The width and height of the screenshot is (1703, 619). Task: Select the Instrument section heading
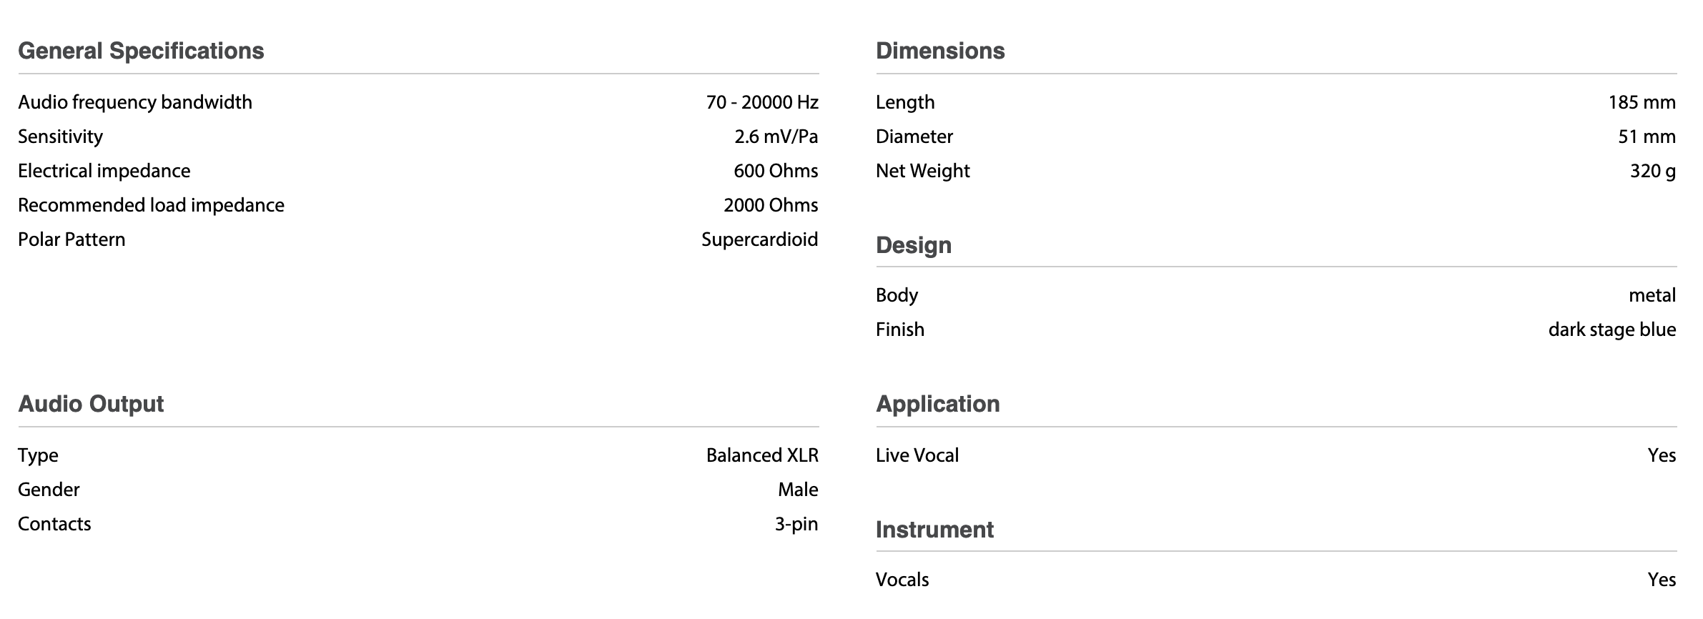pyautogui.click(x=934, y=530)
